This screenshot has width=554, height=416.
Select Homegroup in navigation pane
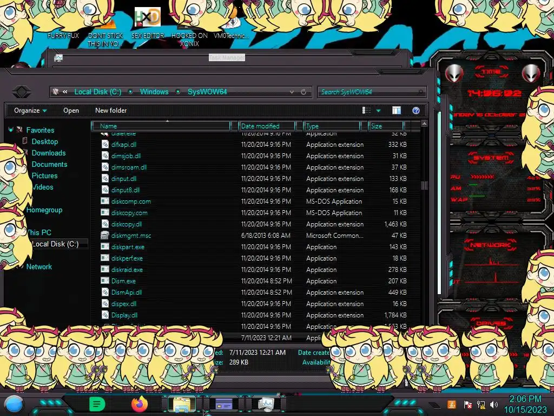44,210
